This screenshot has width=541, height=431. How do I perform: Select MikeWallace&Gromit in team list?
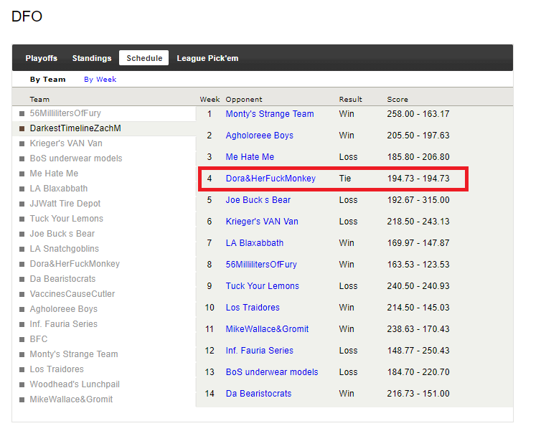click(71, 399)
